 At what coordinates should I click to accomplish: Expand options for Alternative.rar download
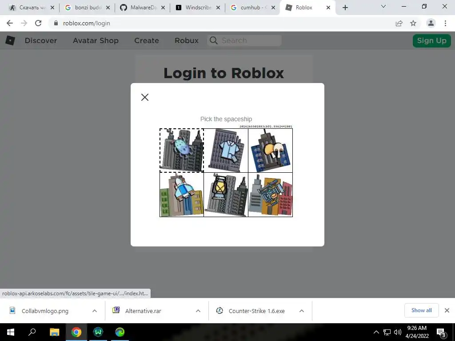click(x=198, y=311)
